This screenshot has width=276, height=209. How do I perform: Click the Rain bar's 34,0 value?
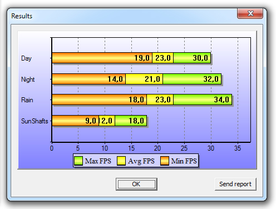[x=221, y=99]
